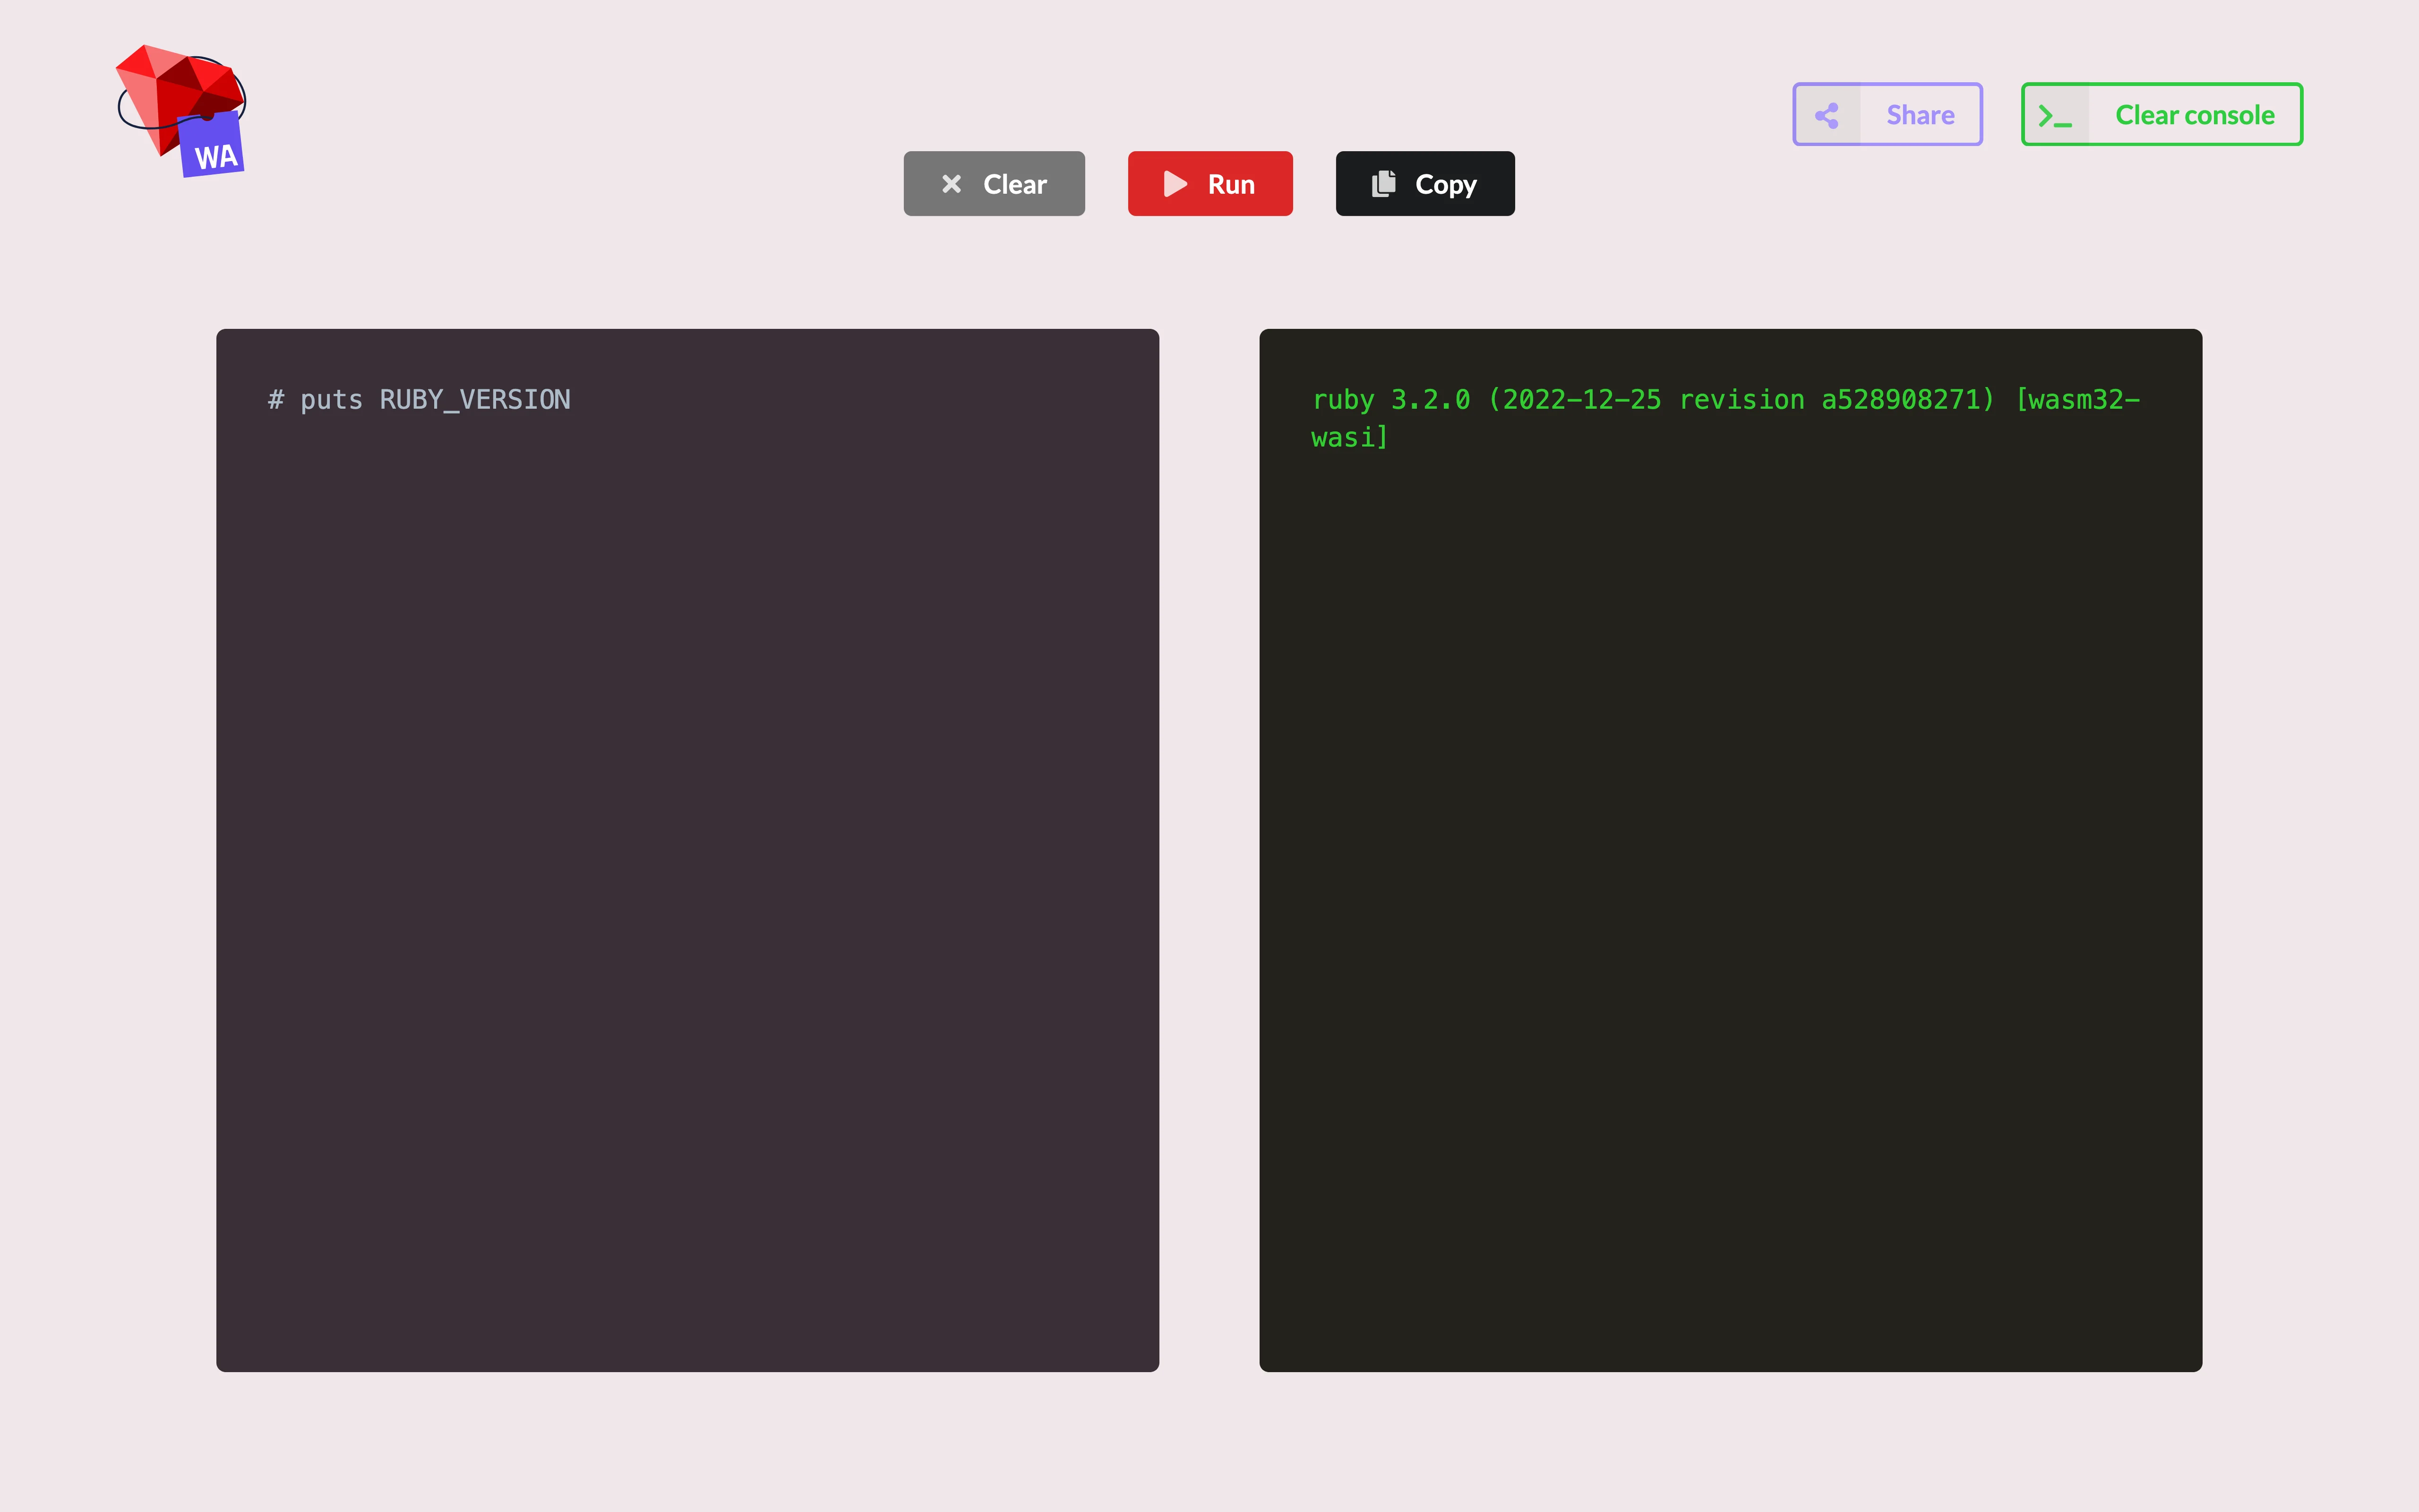This screenshot has height=1512, width=2419.
Task: Click the share nodes icon
Action: pos(1826,115)
